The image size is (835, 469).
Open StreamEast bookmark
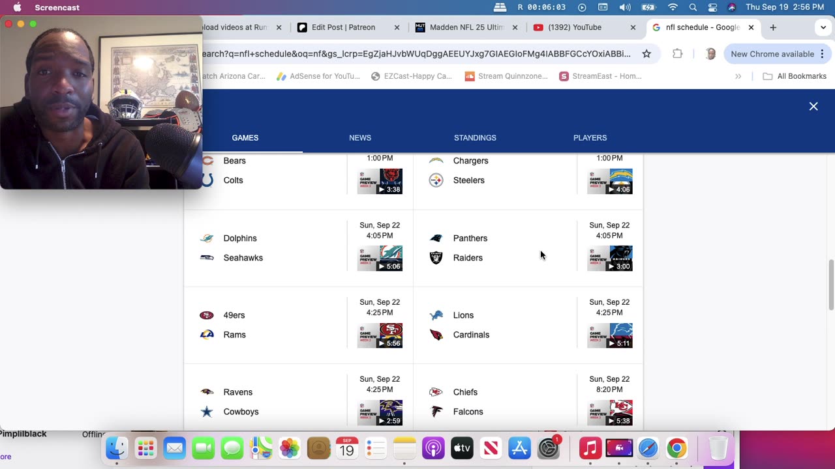600,76
